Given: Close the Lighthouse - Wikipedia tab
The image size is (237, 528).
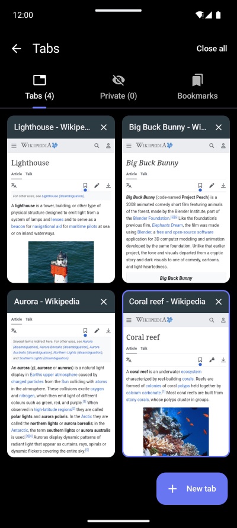Looking at the screenshot, I should point(104,127).
